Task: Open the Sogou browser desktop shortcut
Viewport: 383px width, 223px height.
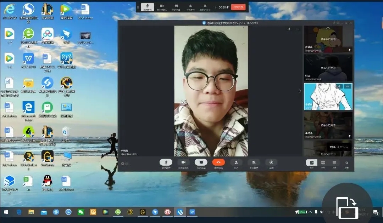Action: click(28, 13)
